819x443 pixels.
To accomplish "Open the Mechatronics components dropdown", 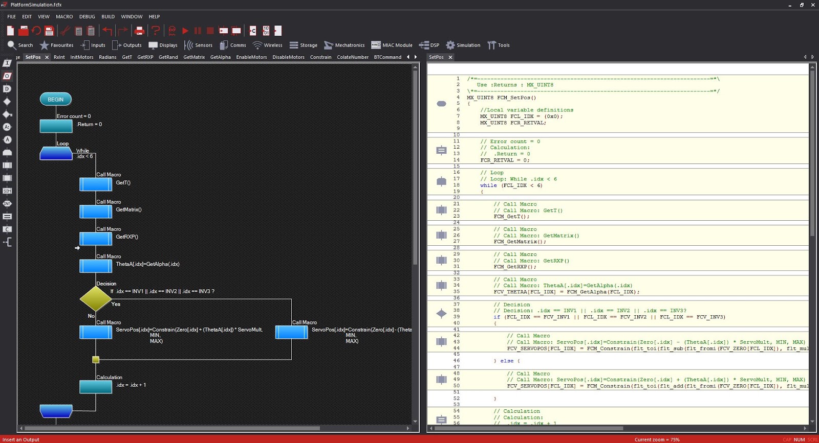I will pyautogui.click(x=344, y=45).
